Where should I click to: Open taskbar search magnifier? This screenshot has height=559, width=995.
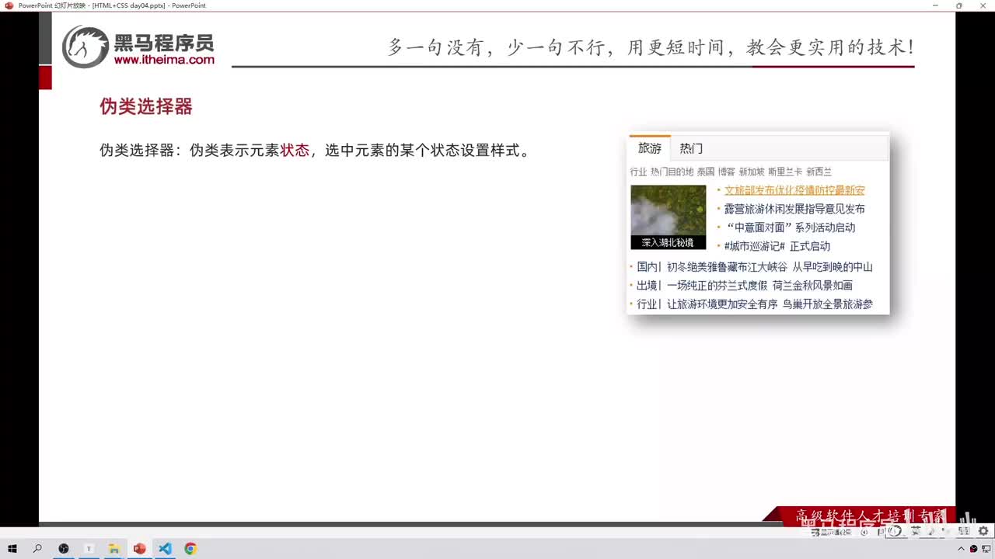coord(37,549)
